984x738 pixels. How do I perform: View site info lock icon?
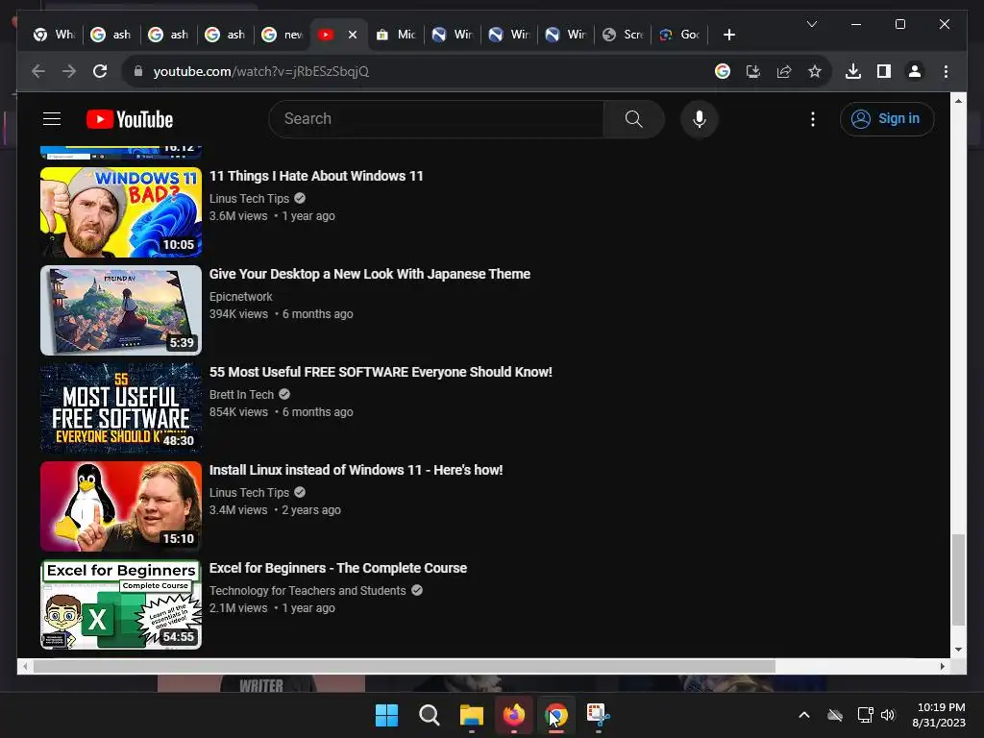click(x=138, y=71)
